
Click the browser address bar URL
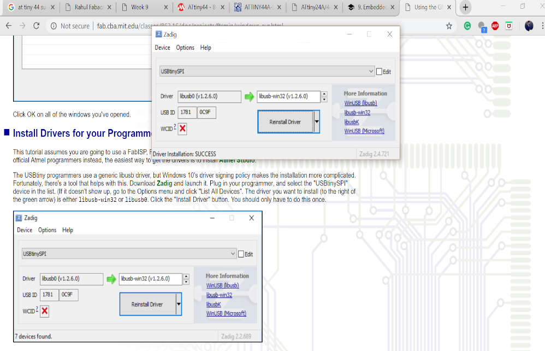coord(190,26)
